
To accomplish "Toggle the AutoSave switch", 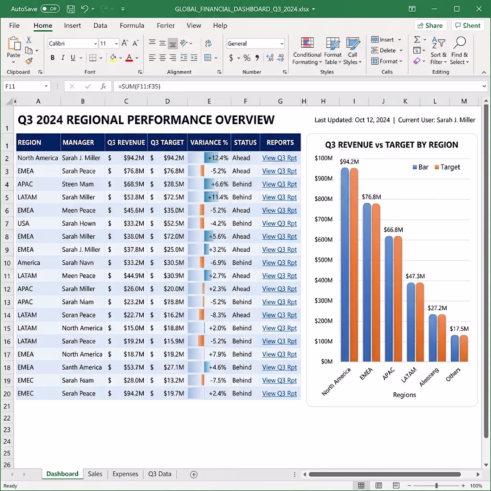I will [50, 9].
